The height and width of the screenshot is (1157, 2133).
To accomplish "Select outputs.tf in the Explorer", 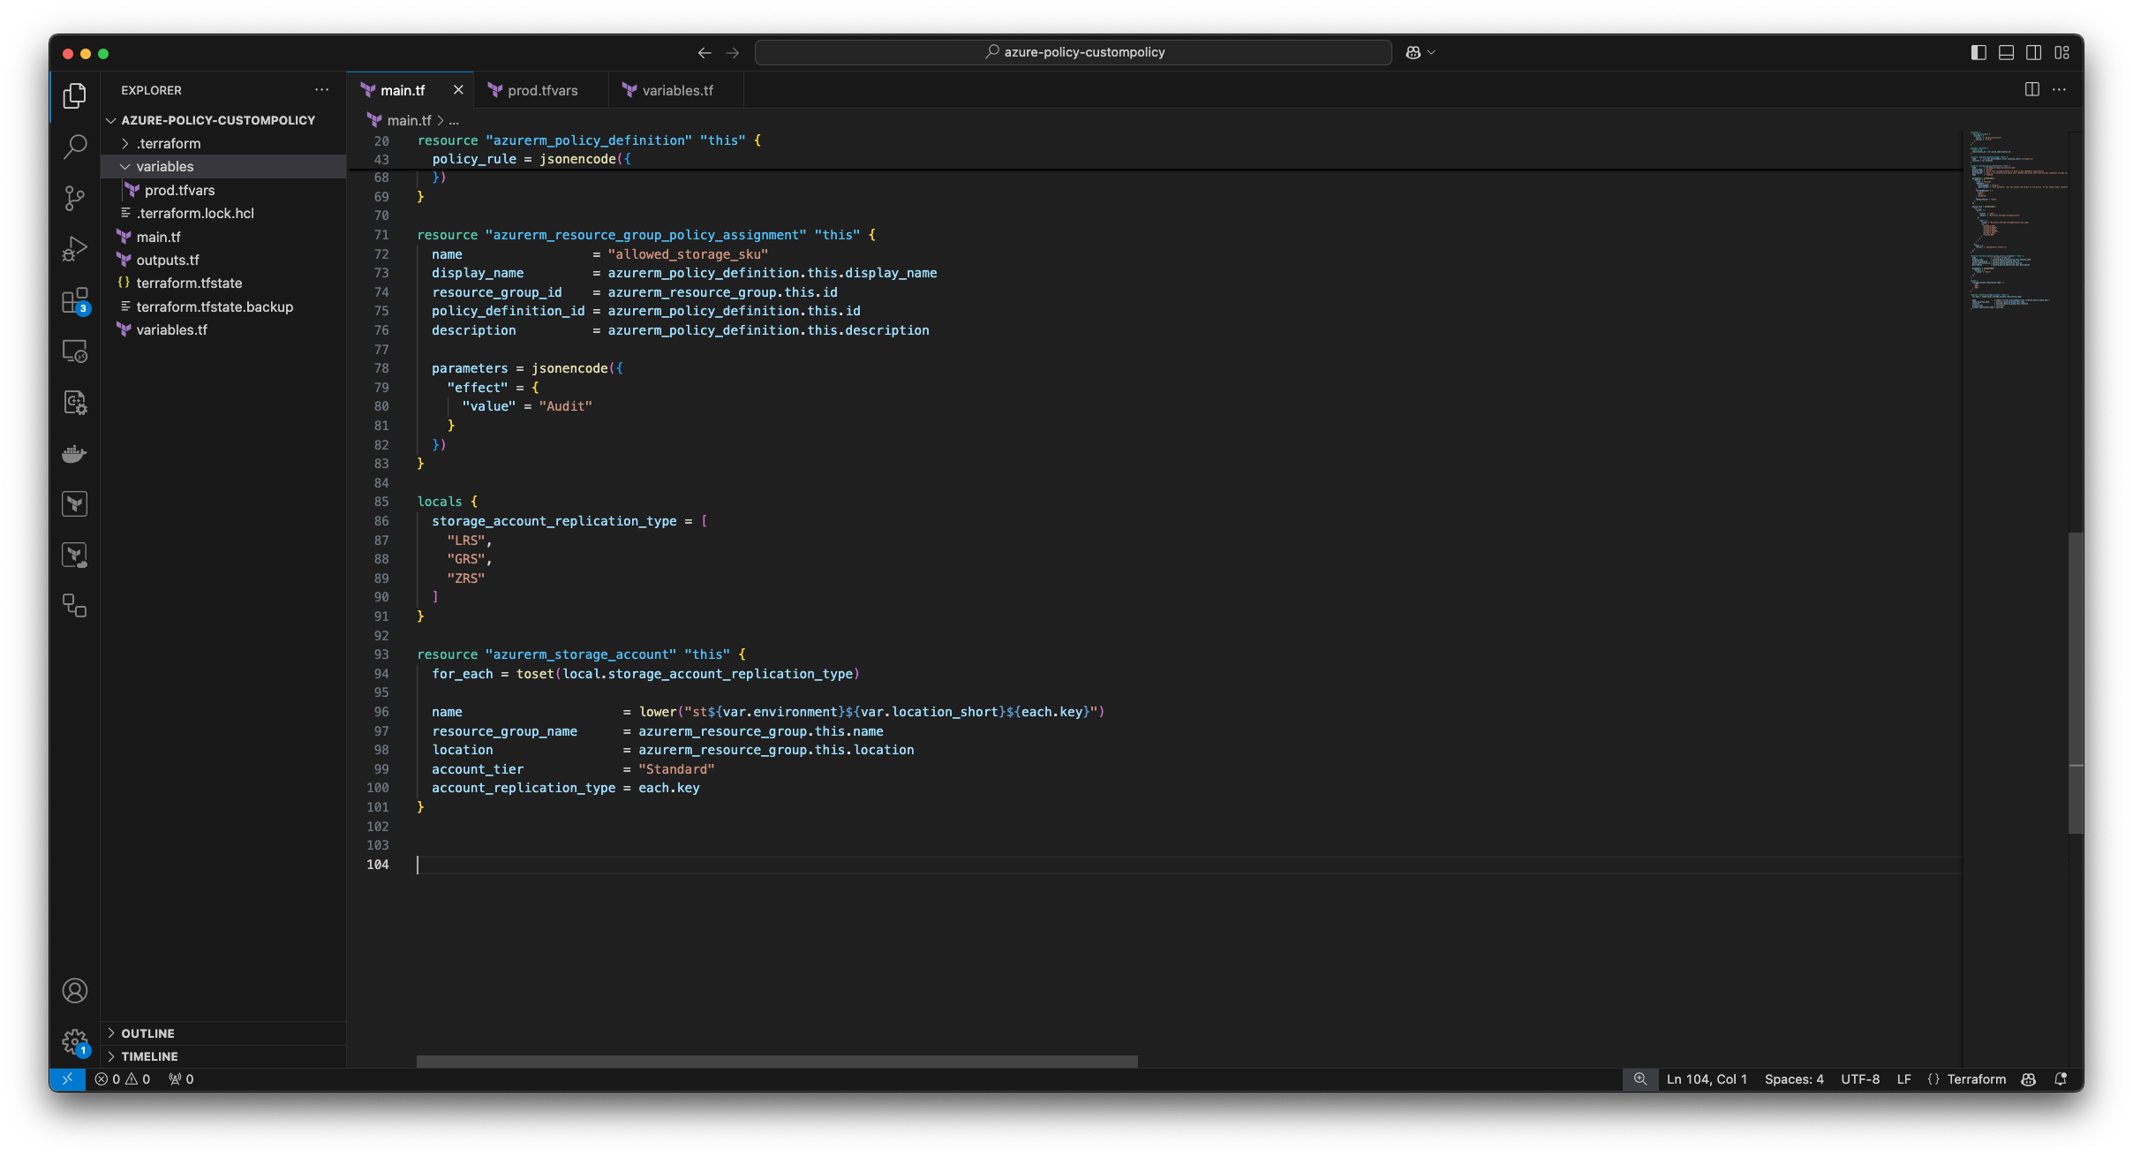I will (168, 260).
